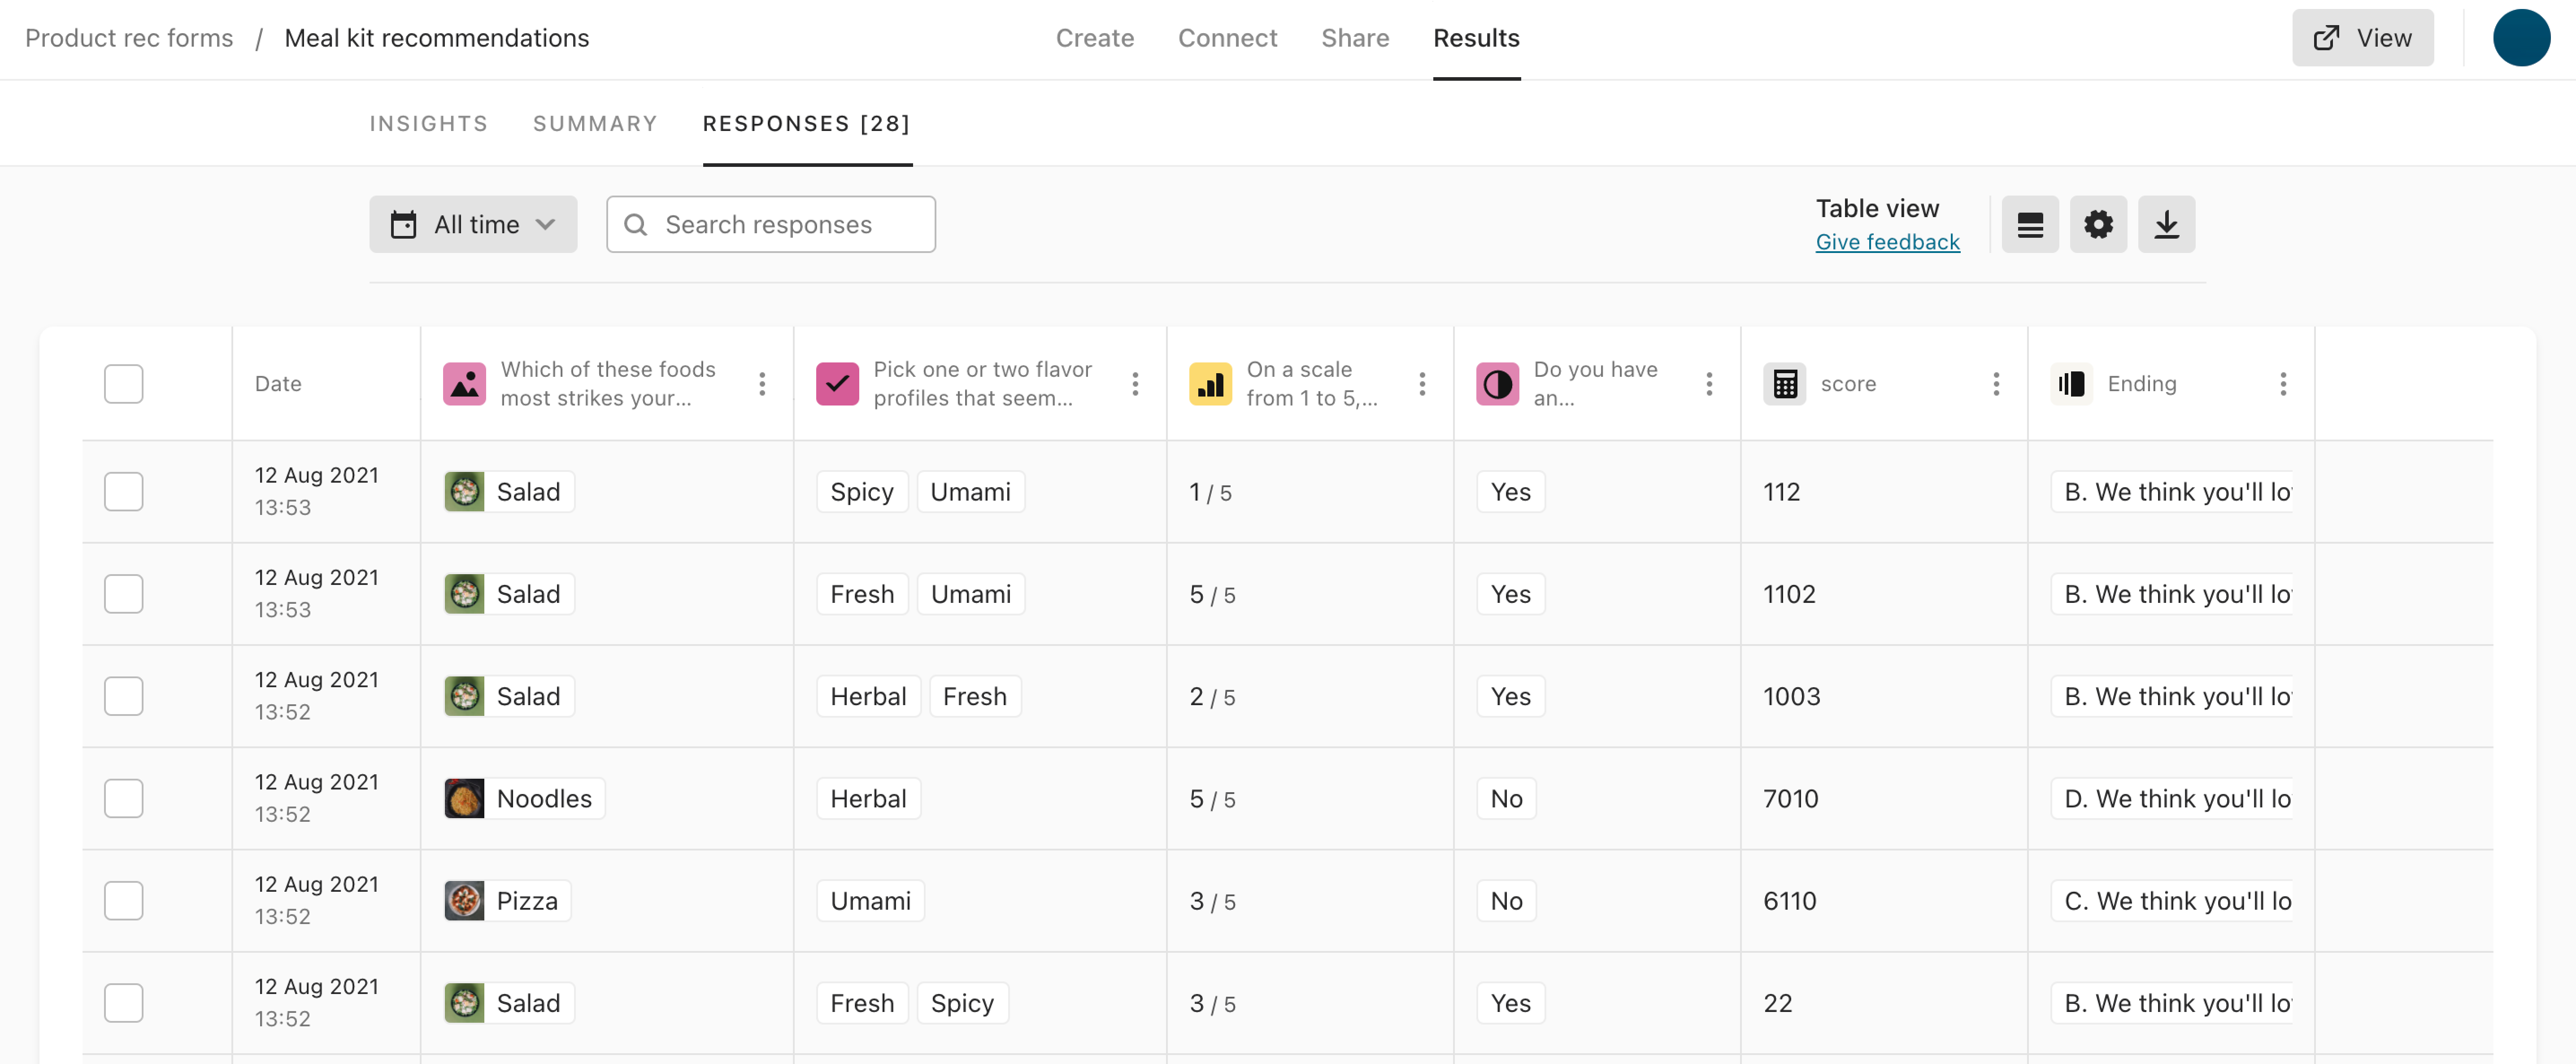Switch to the Summary sub-tab
The image size is (2576, 1064).
[595, 124]
